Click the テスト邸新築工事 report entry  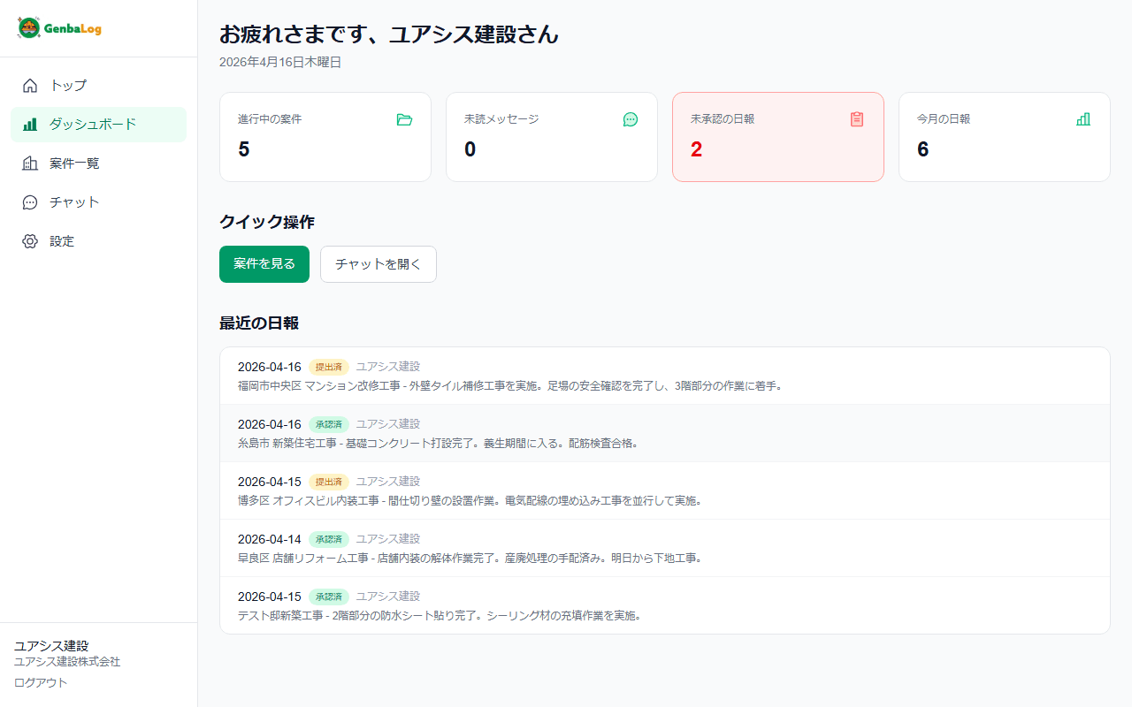664,605
